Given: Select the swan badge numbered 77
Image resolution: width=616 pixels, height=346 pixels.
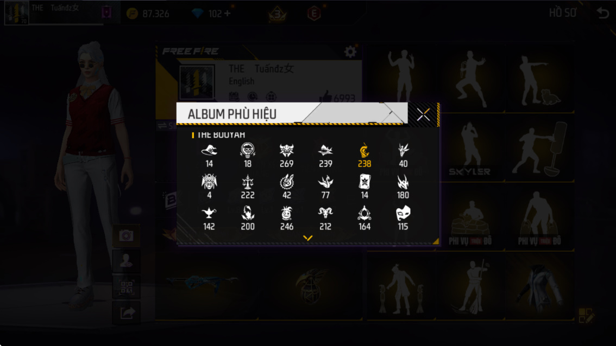Looking at the screenshot, I should [325, 187].
